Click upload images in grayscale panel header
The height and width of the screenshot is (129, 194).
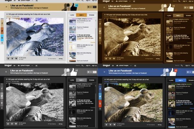[24, 66]
